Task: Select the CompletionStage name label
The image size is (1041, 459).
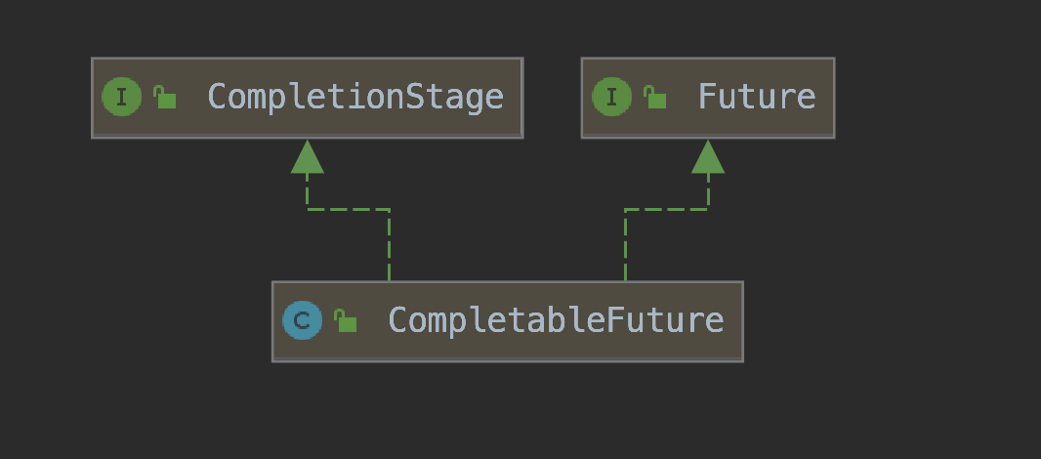Action: pyautogui.click(x=355, y=98)
